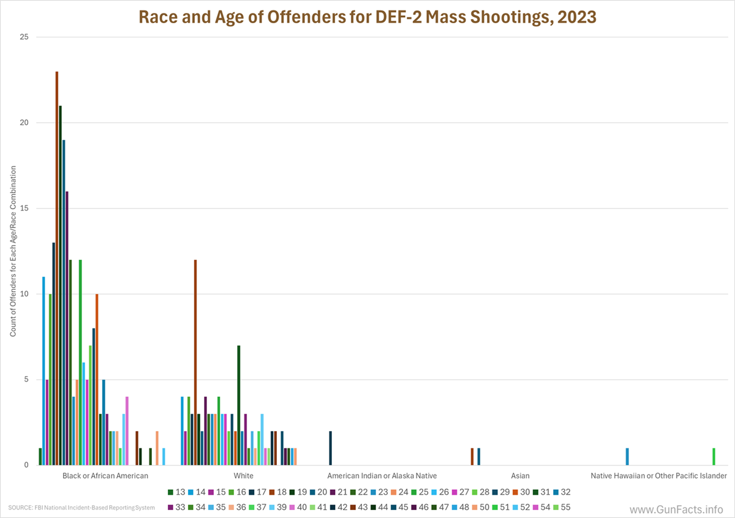Click the White category axis label
The height and width of the screenshot is (518, 735).
[243, 475]
